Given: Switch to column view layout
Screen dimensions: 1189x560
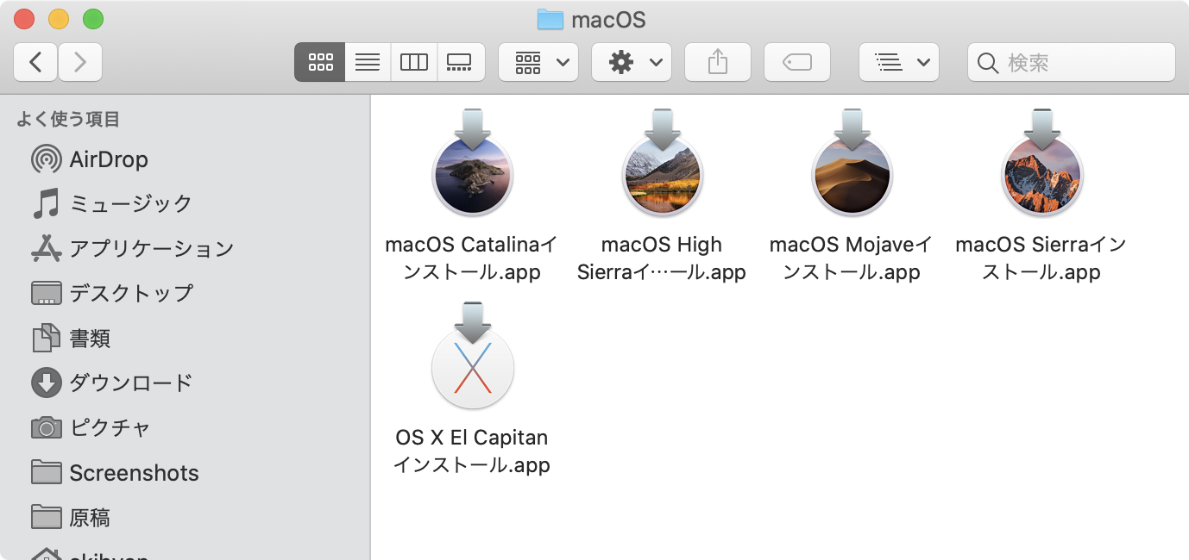Looking at the screenshot, I should tap(413, 61).
